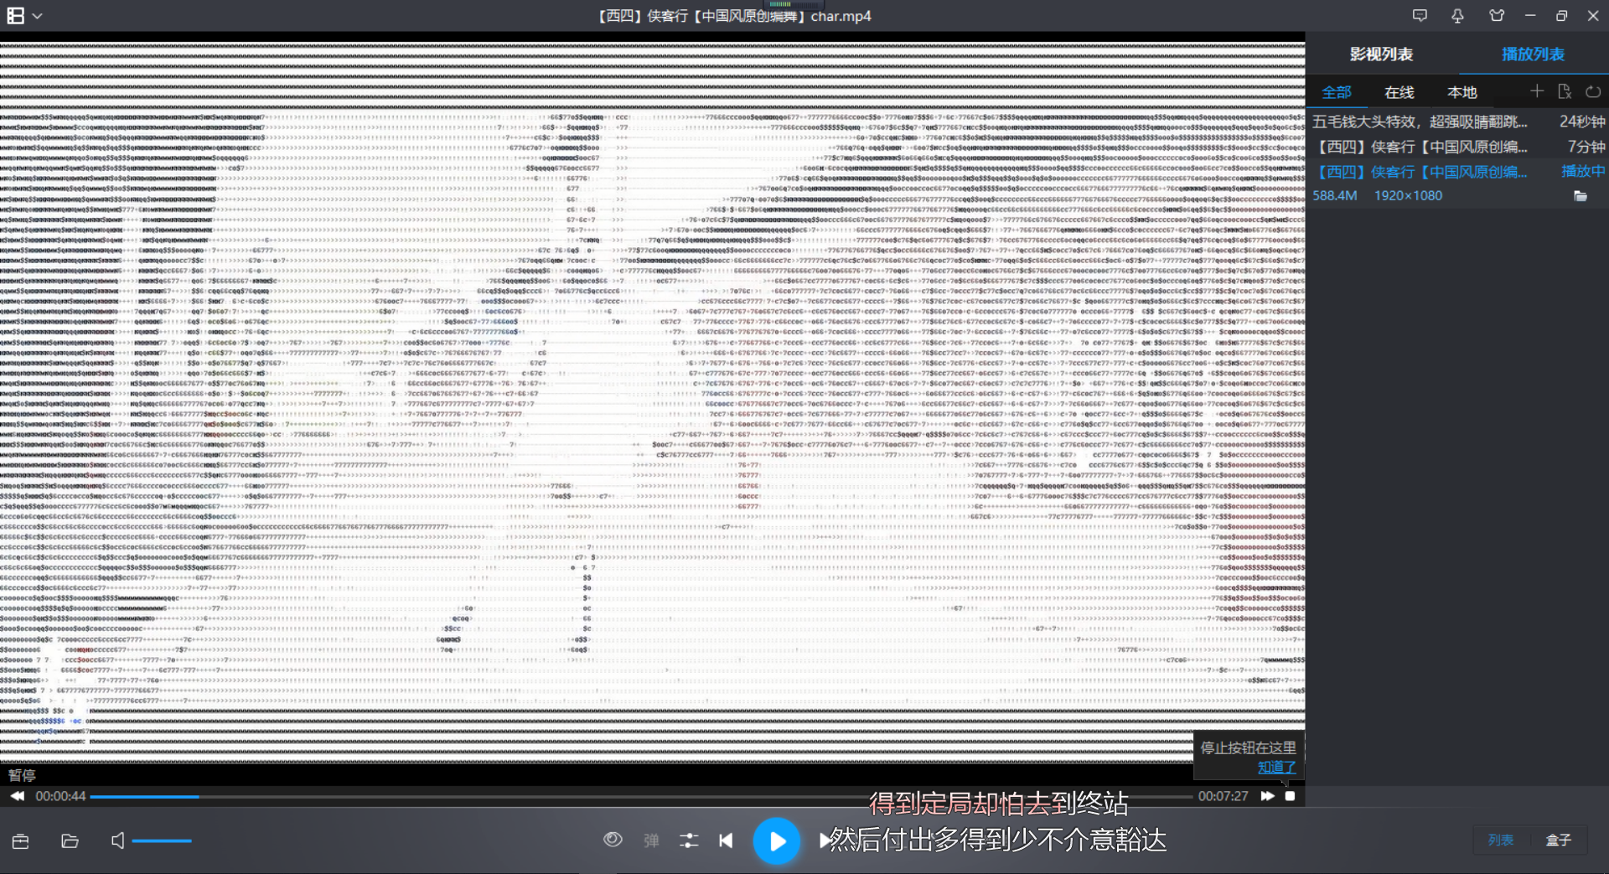
Task: Select the 7分钟 侠客行 playlist entry
Action: coord(1457,147)
